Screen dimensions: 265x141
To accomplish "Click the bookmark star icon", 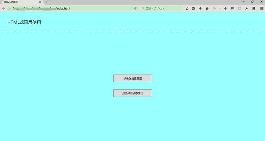I will click(x=187, y=9).
